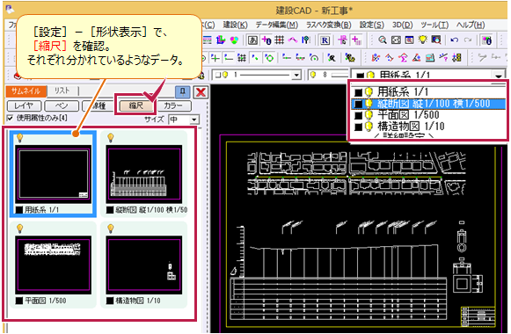Open the サイズ dropdown

pyautogui.click(x=194, y=120)
